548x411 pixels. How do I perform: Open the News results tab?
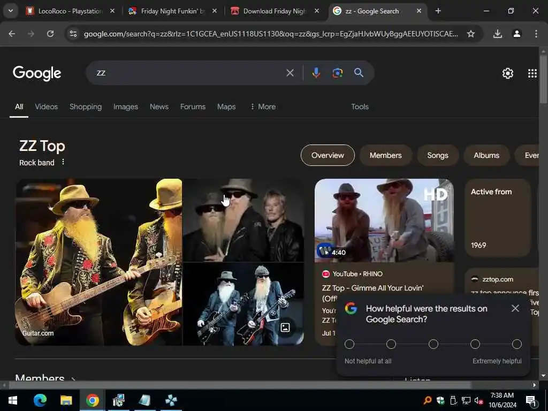point(159,106)
